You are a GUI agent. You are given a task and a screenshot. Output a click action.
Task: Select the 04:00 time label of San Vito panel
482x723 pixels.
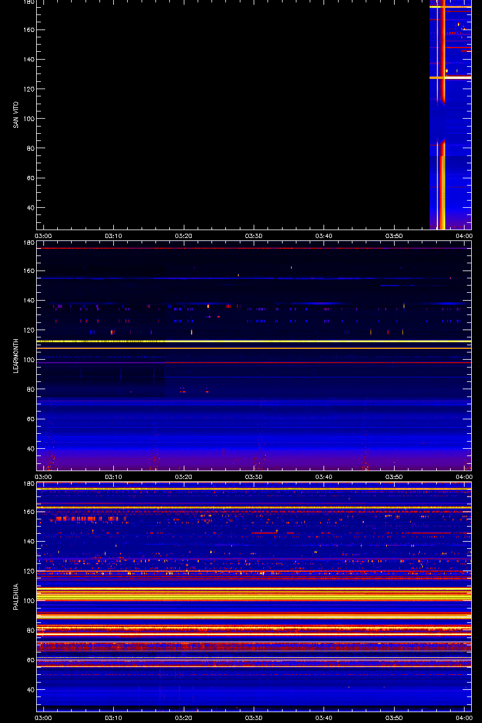(464, 236)
